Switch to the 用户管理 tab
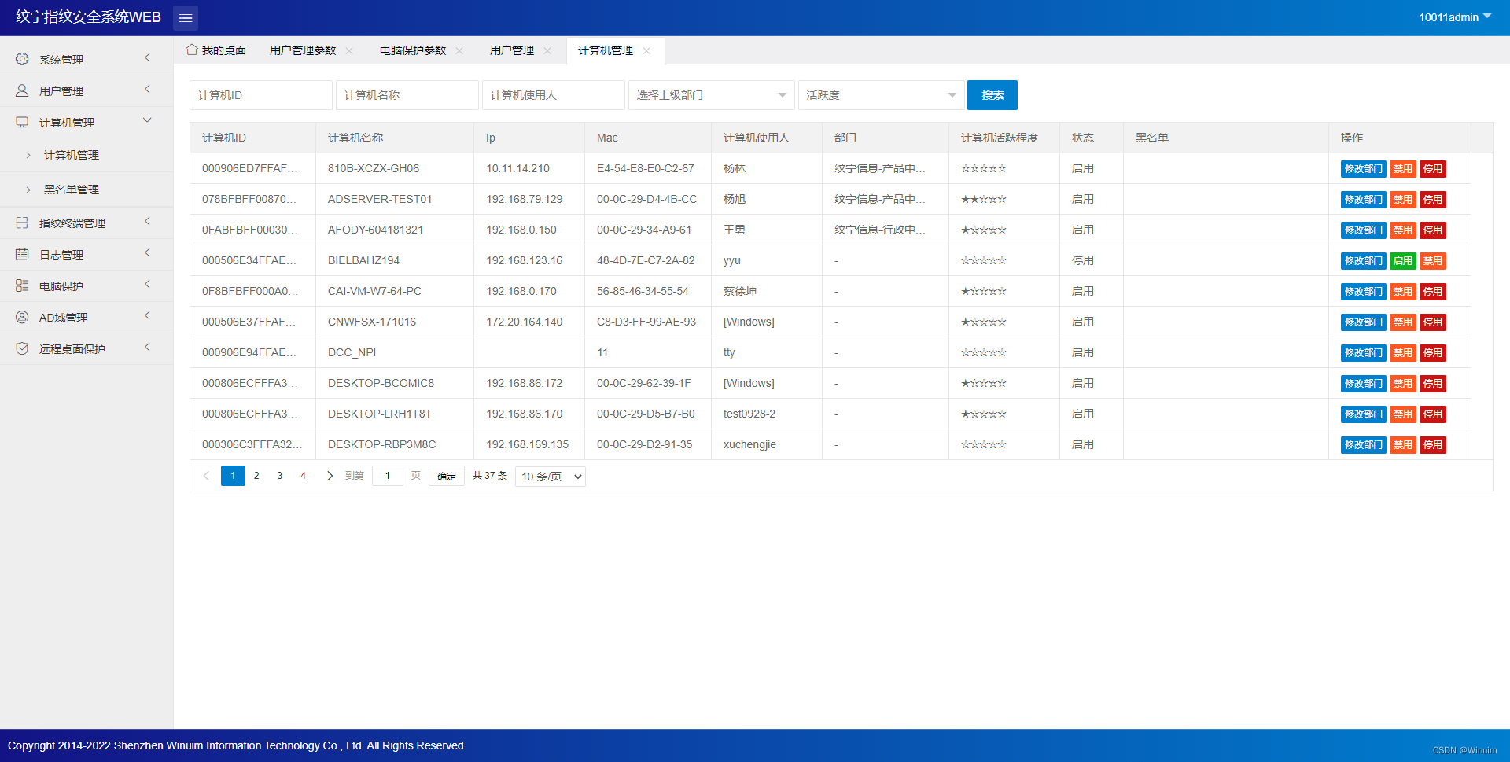Screen dimensions: 1510x762 [512, 50]
